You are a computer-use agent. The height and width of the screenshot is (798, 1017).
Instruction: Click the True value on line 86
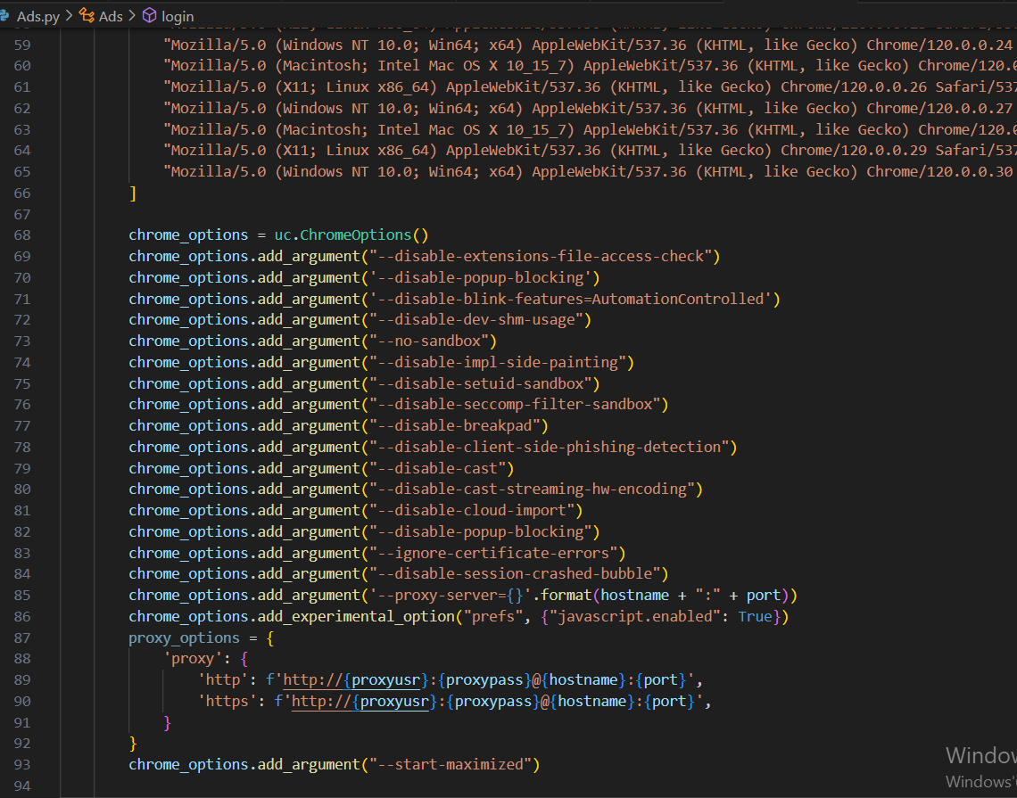click(755, 616)
